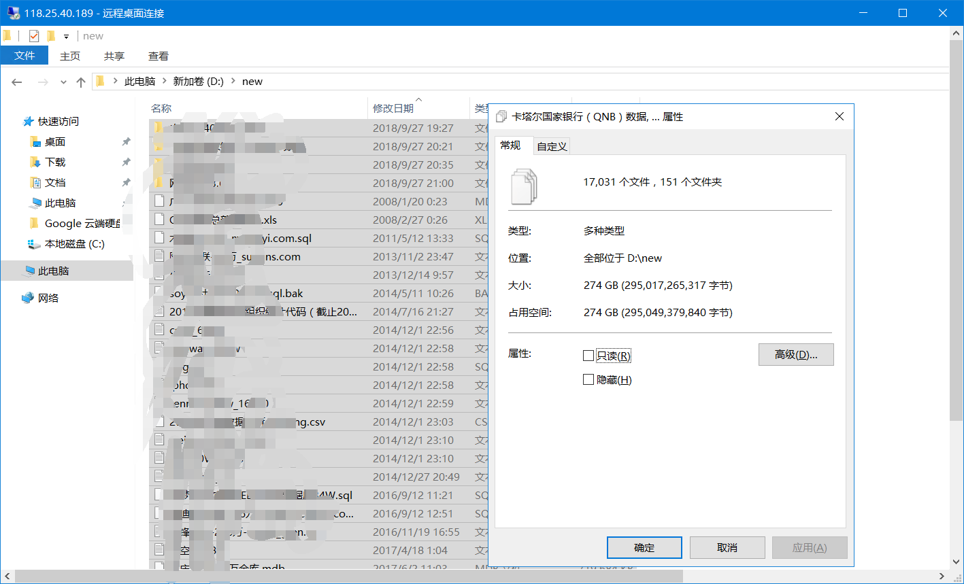964x584 pixels.
Task: Click the new folder breadcrumb segment
Action: [x=252, y=82]
